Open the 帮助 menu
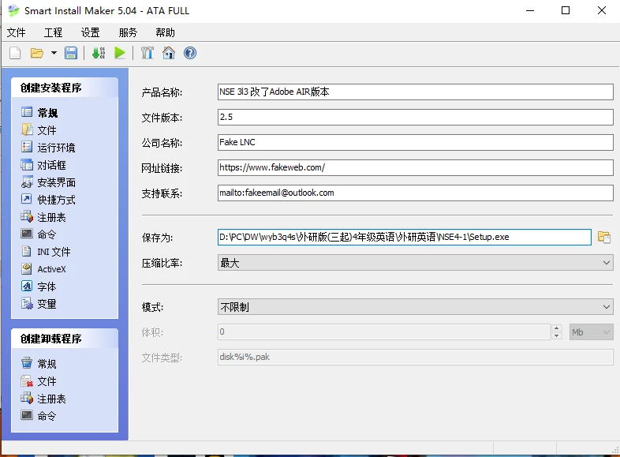Image resolution: width=620 pixels, height=457 pixels. pos(165,32)
